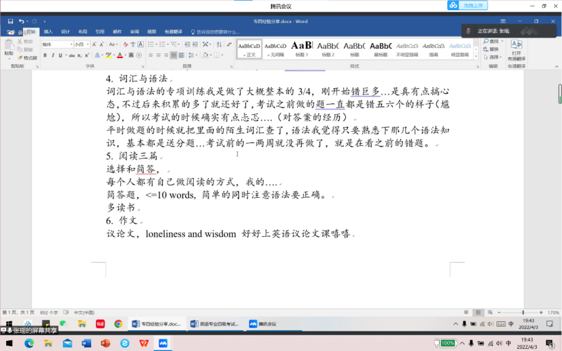Screen dimensions: 562x351
Task: Click the 替换 (Replace) icon
Action: (x=486, y=49)
